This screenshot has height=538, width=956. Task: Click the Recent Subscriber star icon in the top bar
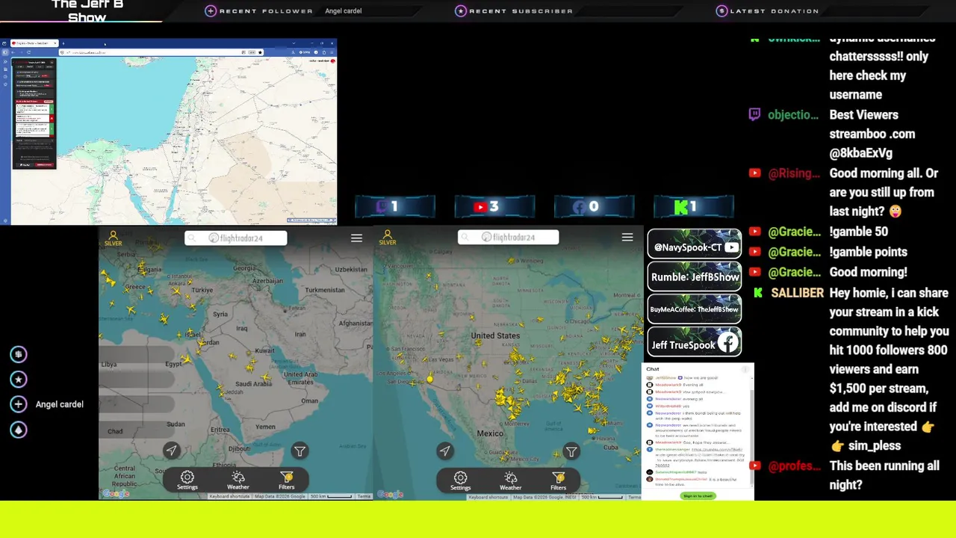(461, 10)
